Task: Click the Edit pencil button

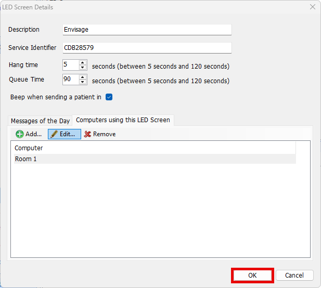Action: coord(65,134)
